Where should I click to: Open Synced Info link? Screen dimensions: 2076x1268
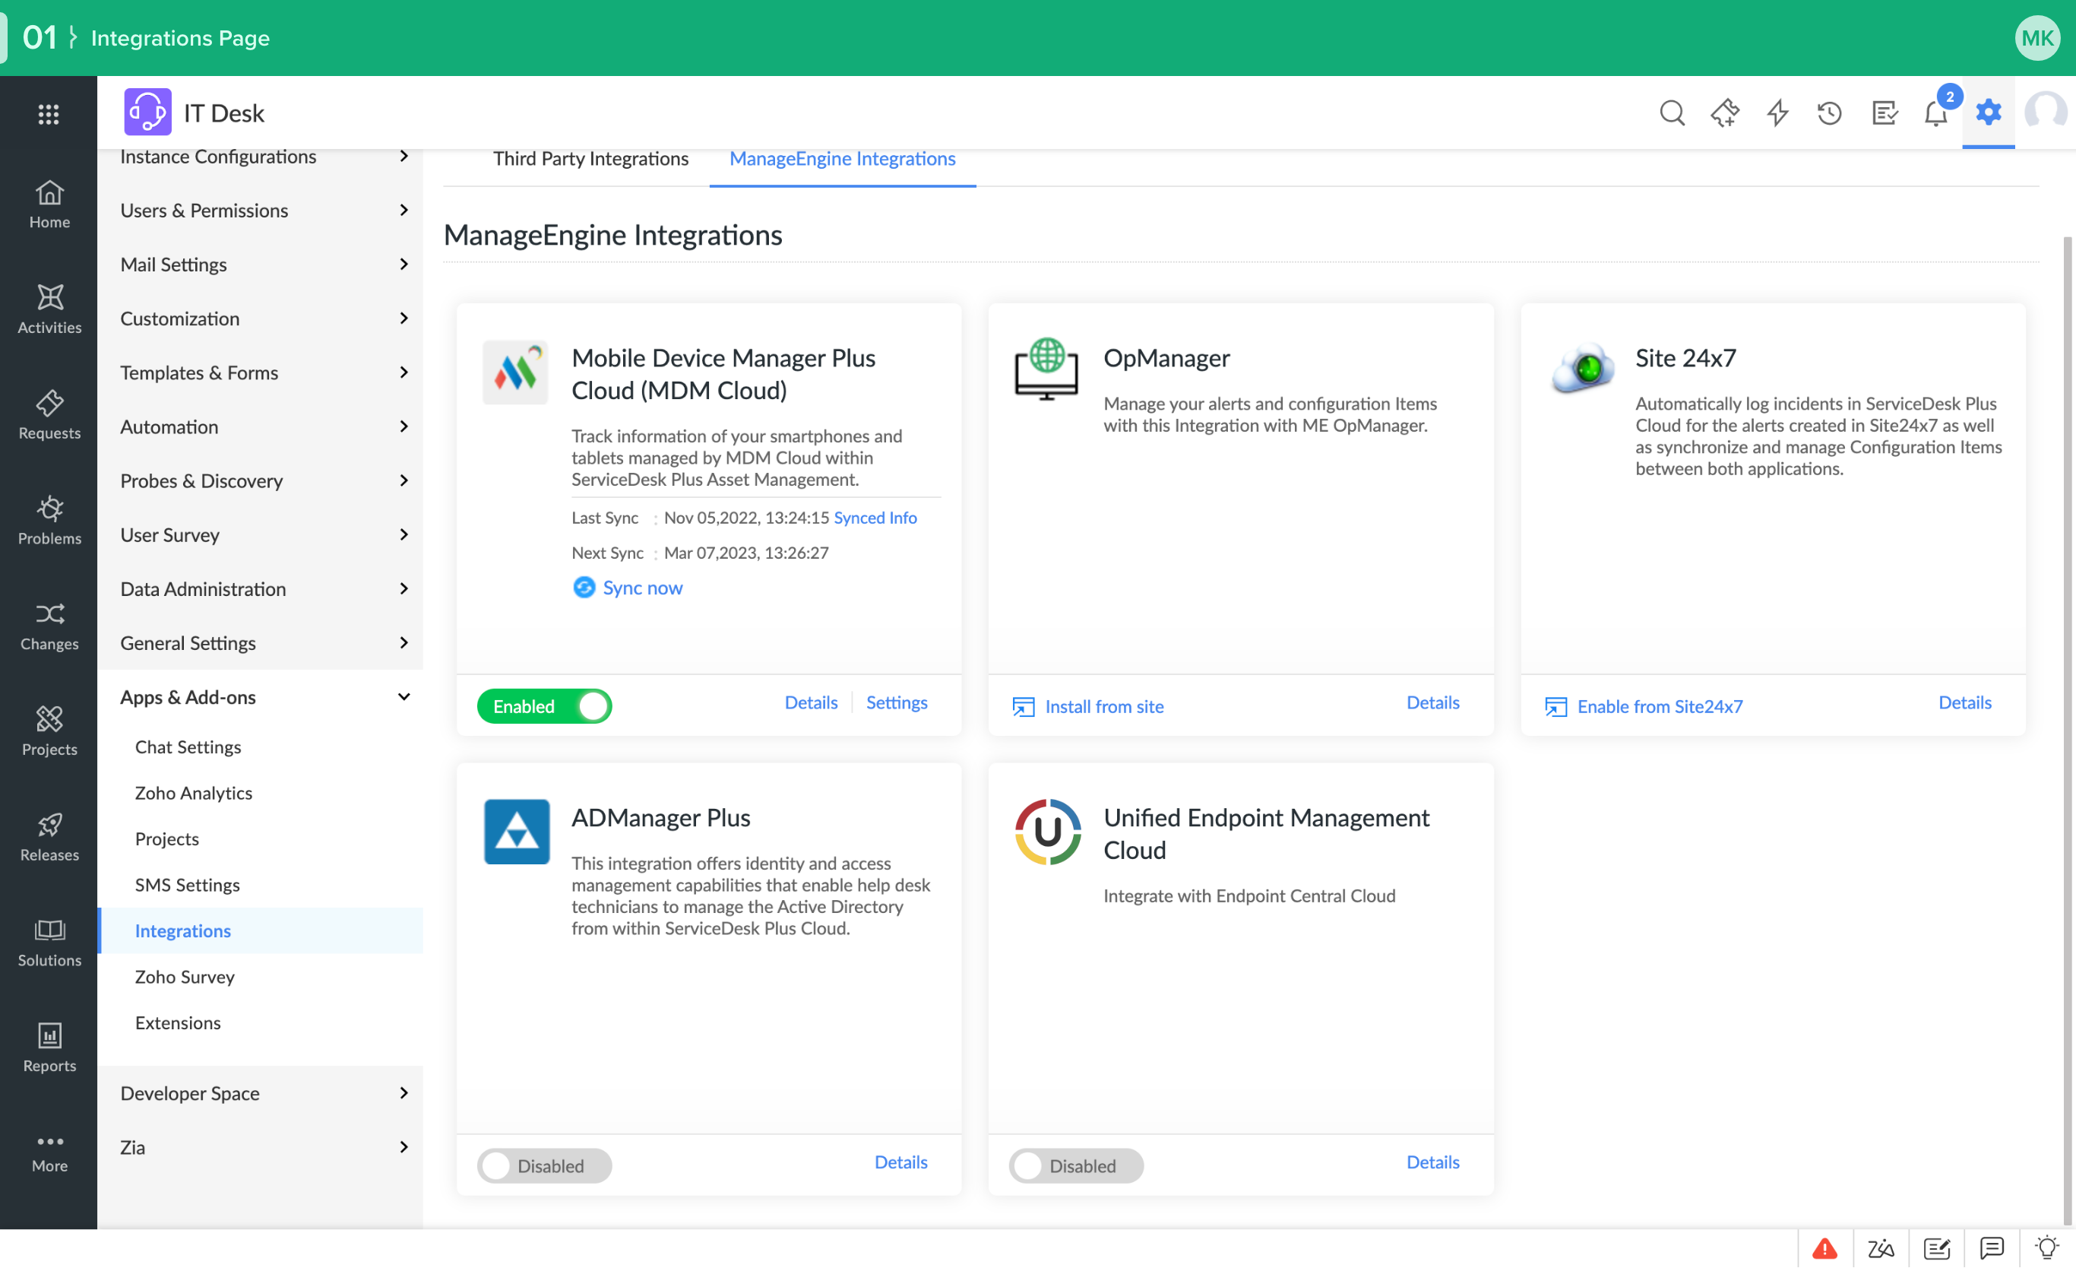(875, 518)
